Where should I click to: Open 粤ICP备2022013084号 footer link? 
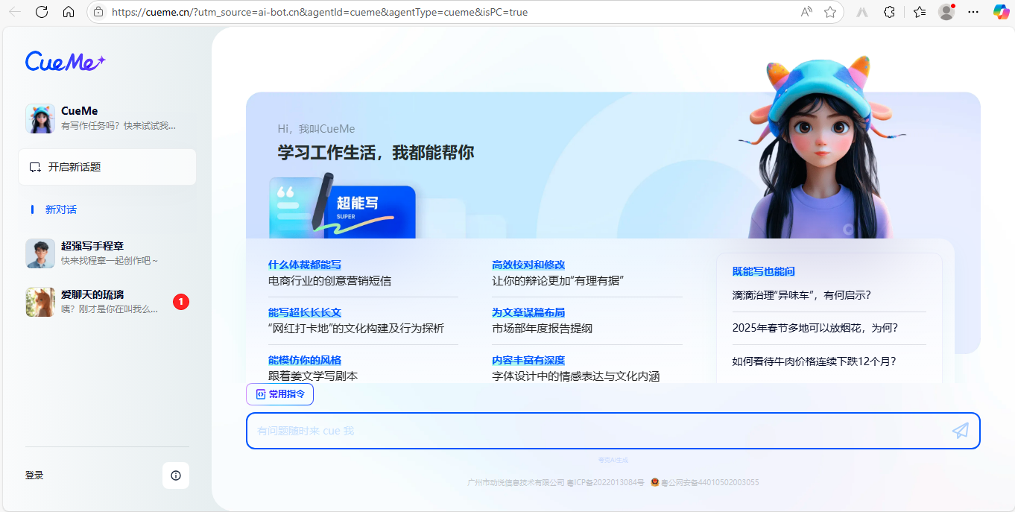[x=605, y=482]
